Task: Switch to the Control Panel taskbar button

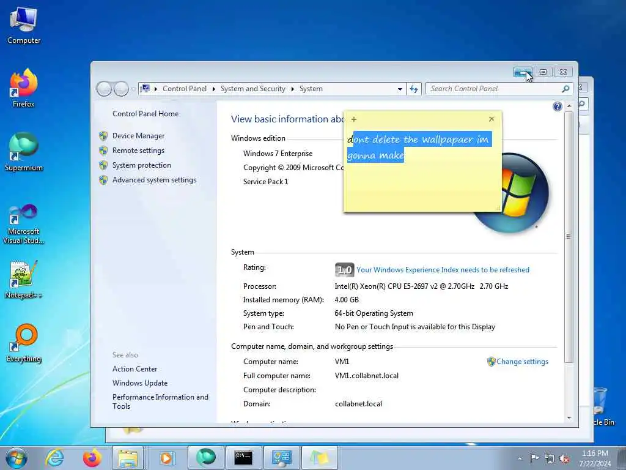Action: (x=282, y=458)
